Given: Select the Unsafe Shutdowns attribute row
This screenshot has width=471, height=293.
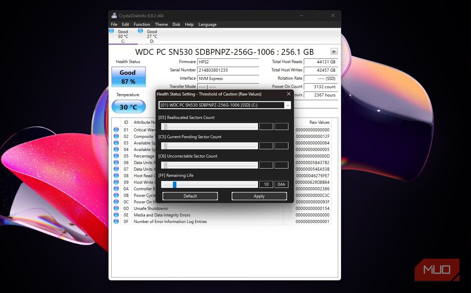Looking at the screenshot, I should pyautogui.click(x=221, y=209).
